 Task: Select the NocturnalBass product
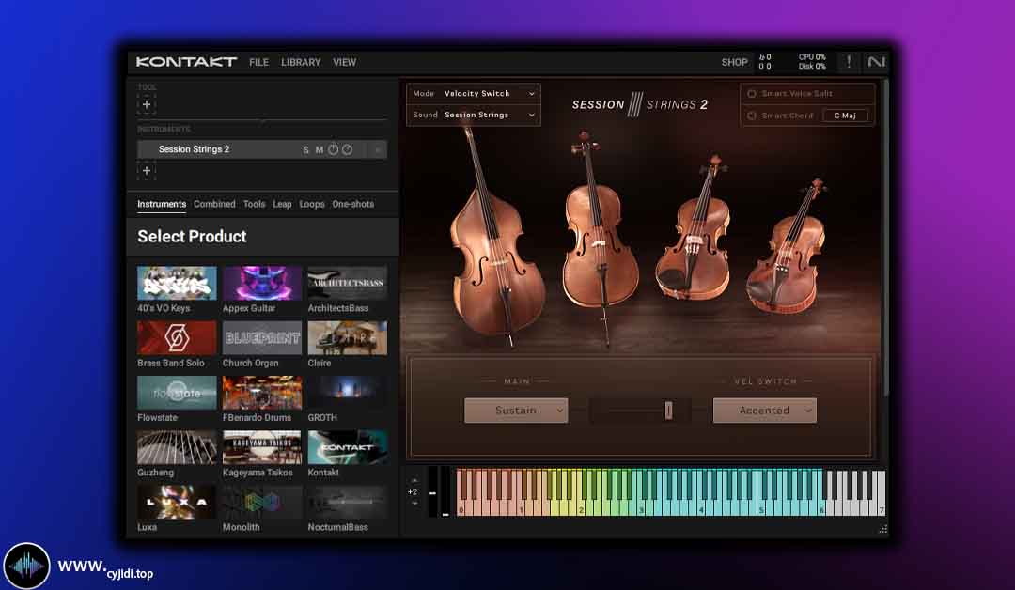(348, 509)
